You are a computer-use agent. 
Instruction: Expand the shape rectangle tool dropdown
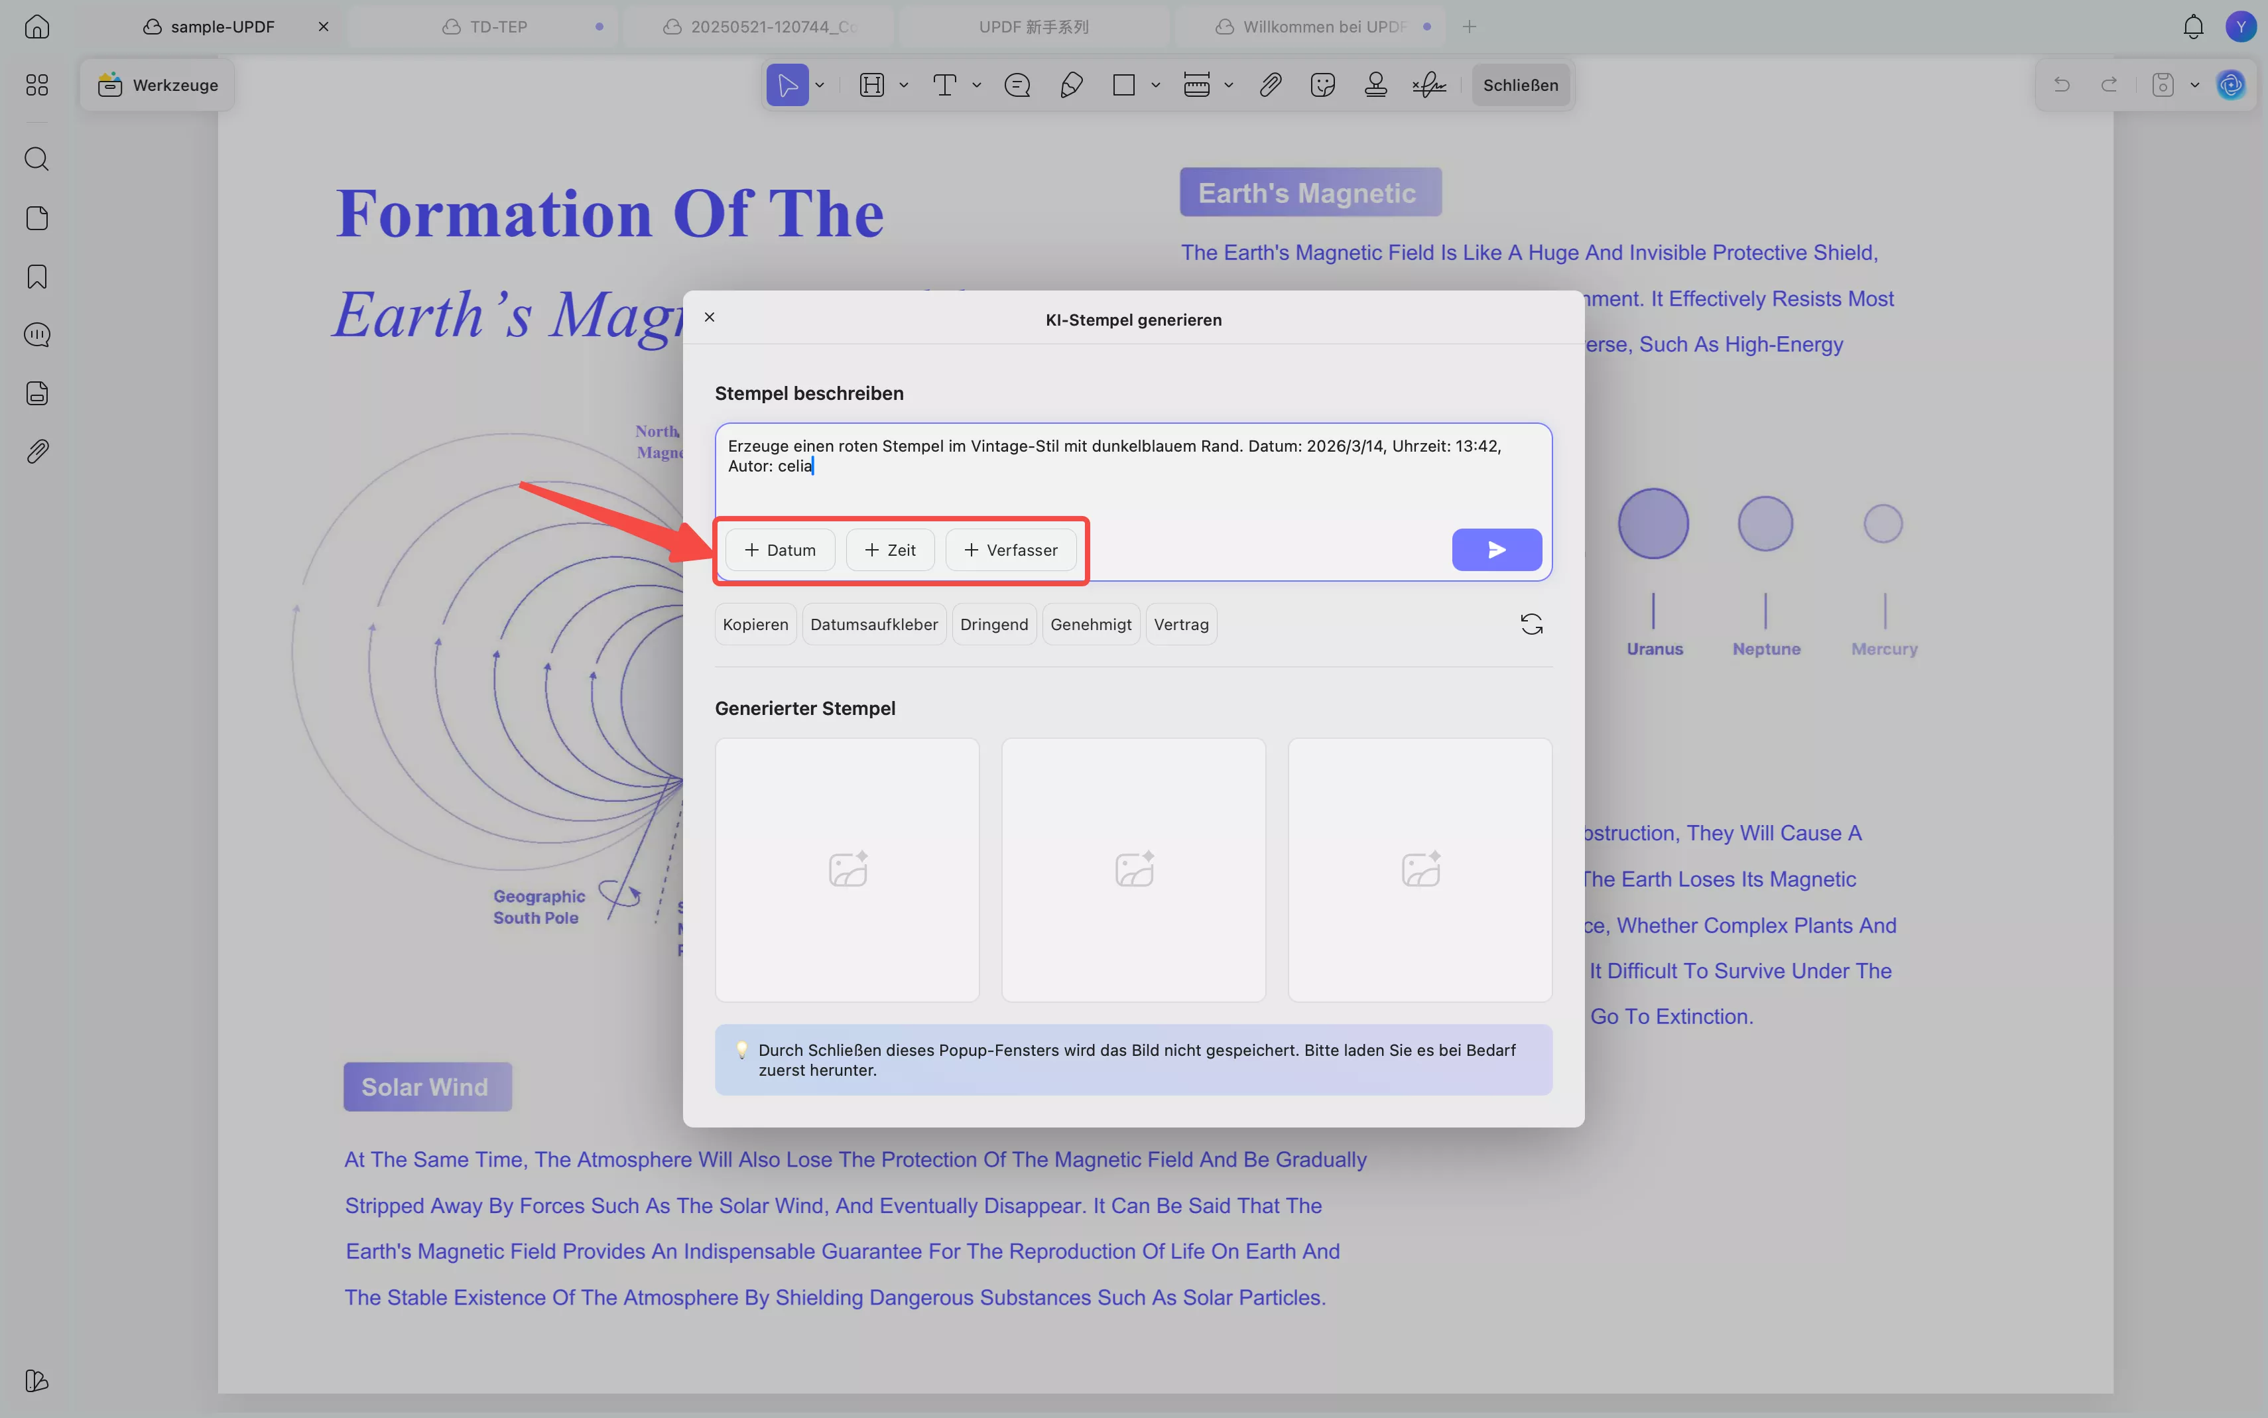pos(1155,86)
